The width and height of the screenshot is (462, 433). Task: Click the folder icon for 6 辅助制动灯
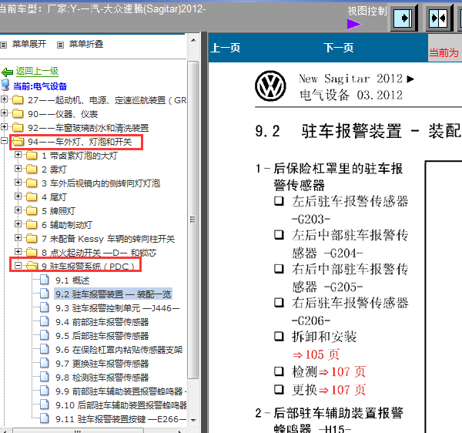click(32, 225)
